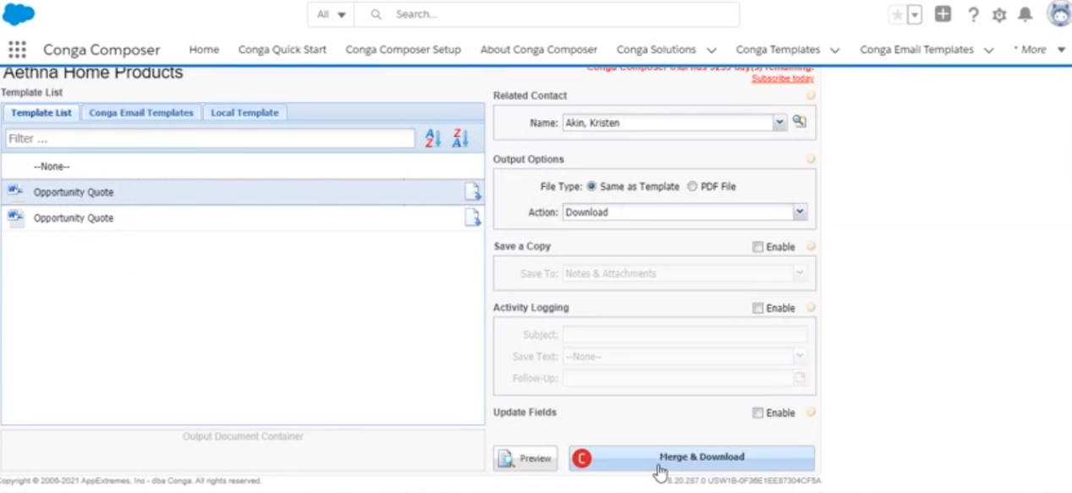Expand the Conga Solutions menu chevron
Image resolution: width=1072 pixels, height=493 pixels.
(711, 49)
